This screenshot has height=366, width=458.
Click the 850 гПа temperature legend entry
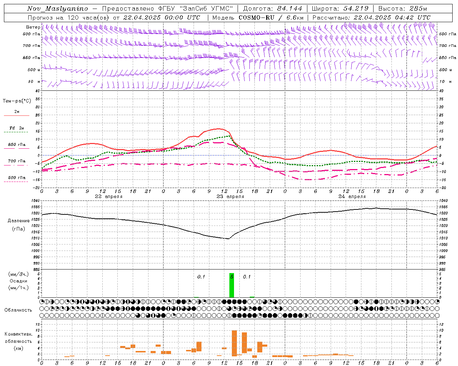click(x=17, y=145)
